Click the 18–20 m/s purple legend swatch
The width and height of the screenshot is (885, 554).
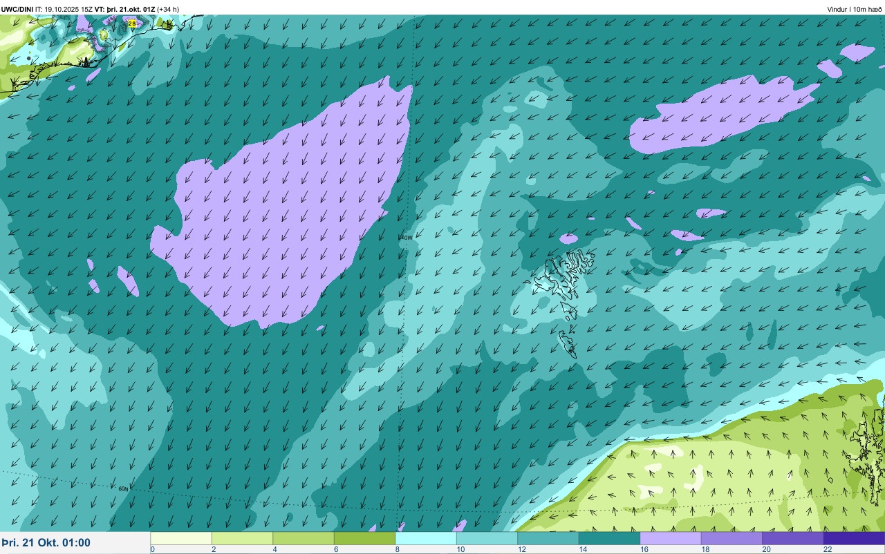[732, 538]
